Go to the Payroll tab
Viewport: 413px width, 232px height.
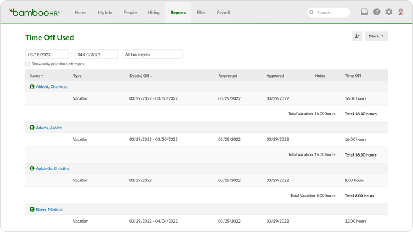click(223, 12)
